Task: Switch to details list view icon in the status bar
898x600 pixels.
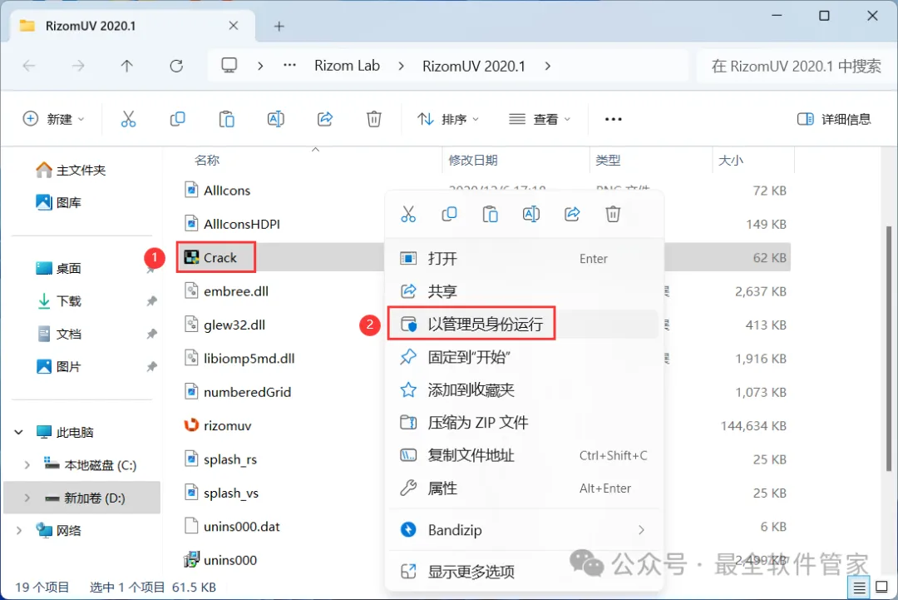Action: point(859,588)
